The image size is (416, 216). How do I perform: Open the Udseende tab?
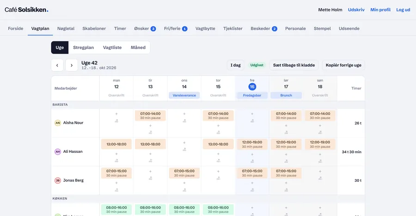pos(349,28)
